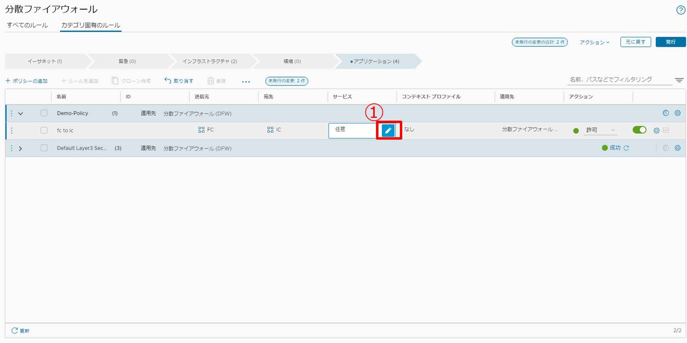Click the name and path filter field
This screenshot has height=343, width=687.
pyautogui.click(x=619, y=79)
